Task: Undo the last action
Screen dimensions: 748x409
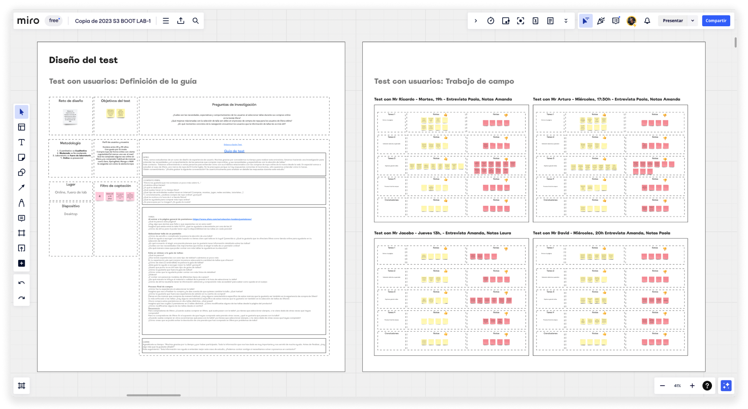Action: tap(21, 283)
